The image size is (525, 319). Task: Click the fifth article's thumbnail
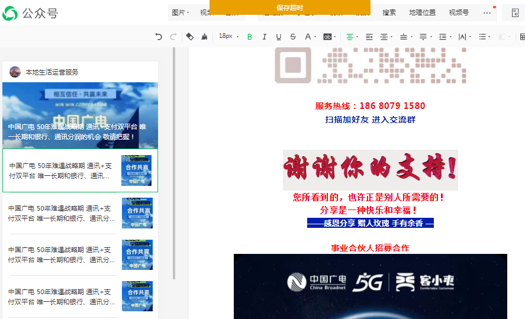[137, 297]
